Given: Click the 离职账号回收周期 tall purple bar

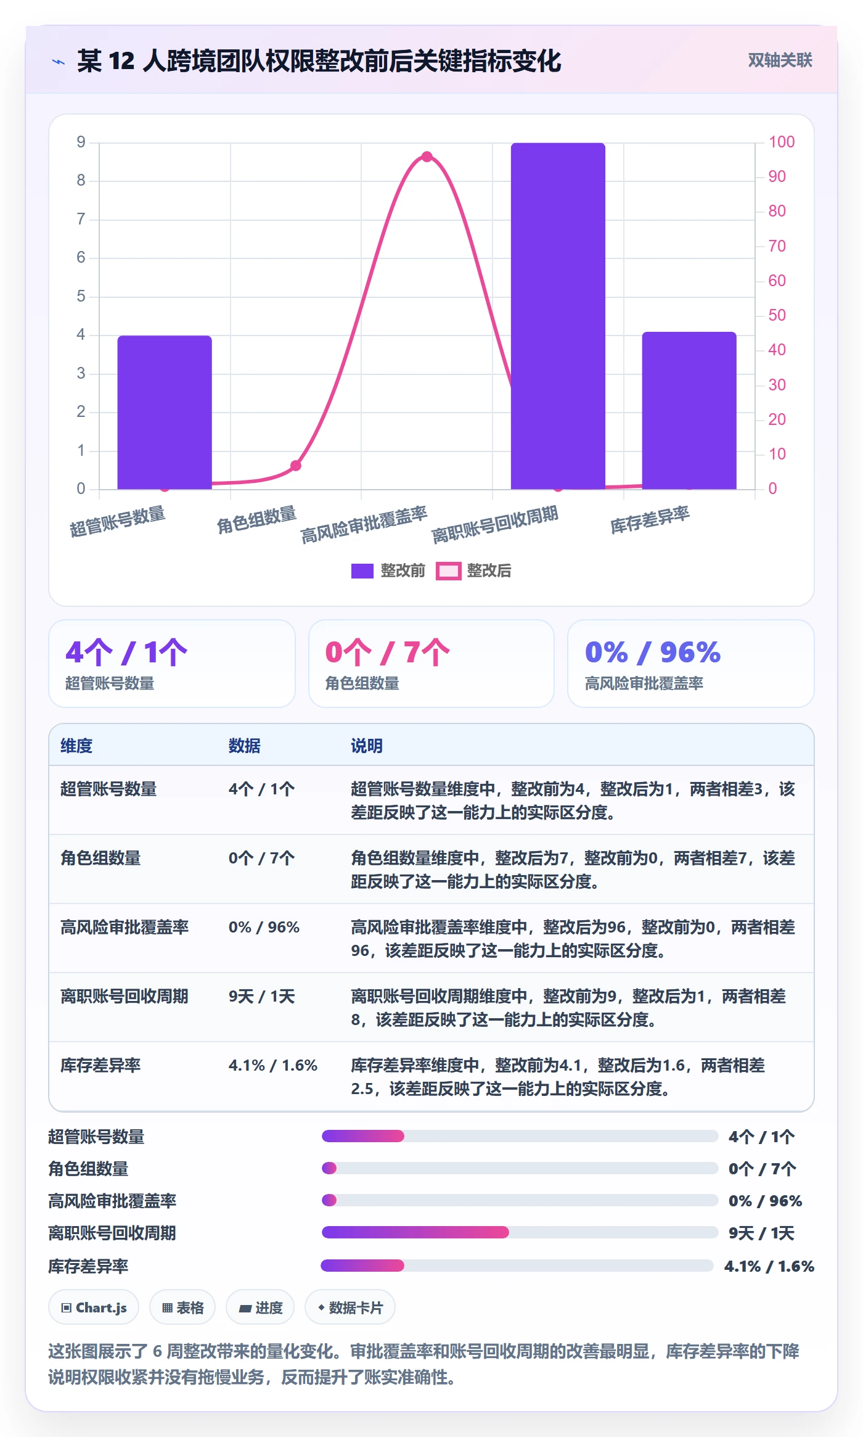Looking at the screenshot, I should click(558, 316).
